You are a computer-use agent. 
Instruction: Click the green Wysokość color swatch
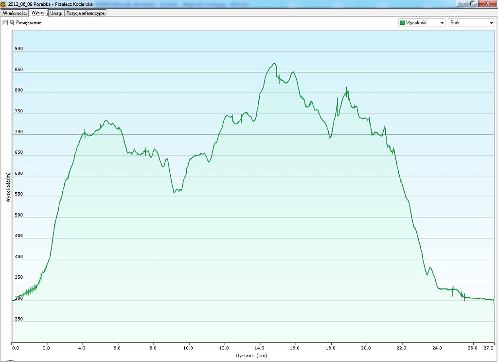[402, 23]
